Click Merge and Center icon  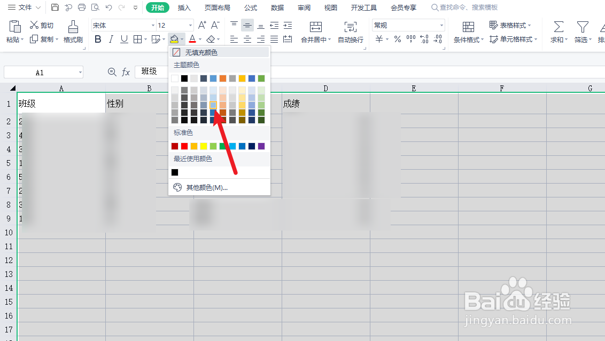316,27
